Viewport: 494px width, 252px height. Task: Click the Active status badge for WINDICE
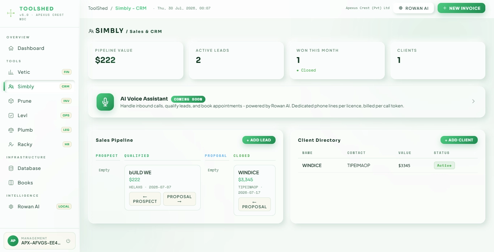444,165
